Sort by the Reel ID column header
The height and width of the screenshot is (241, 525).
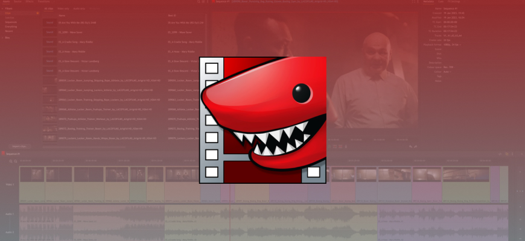coord(172,16)
